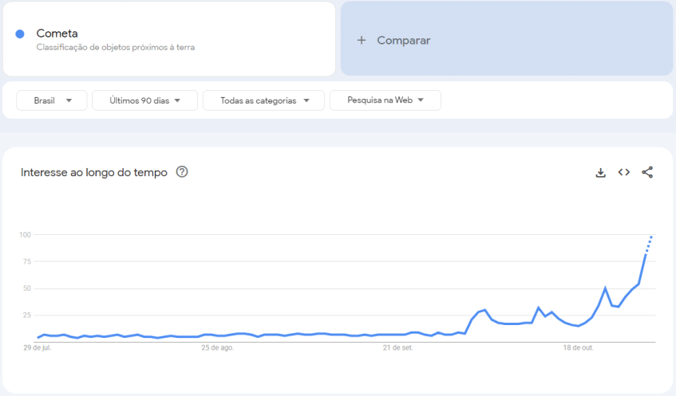Open Todas as categorias dropdown
Screen dimensions: 676x396
[x=263, y=100]
